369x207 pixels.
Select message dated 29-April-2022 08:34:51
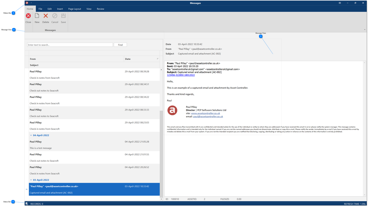tap(94, 87)
